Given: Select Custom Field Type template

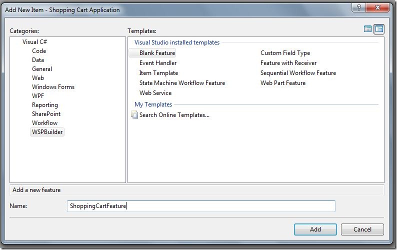Looking at the screenshot, I should 285,53.
